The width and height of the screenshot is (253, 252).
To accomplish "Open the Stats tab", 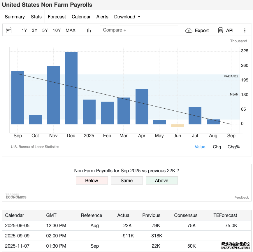I will [36, 17].
